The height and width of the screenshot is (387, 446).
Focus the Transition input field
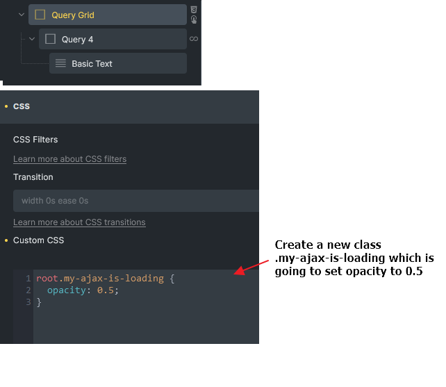click(135, 201)
